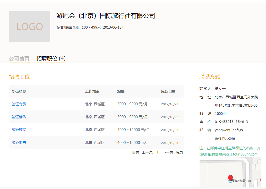Select page number 1 in pagination

157,152
